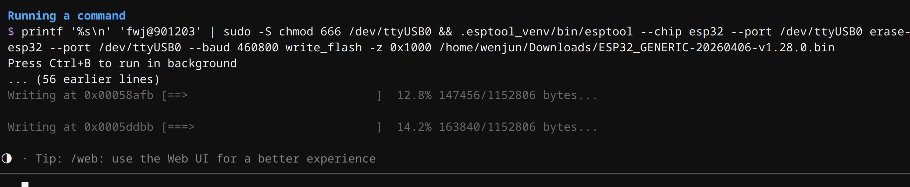Image resolution: width=910 pixels, height=187 pixels.
Task: Click the half-circle spinner icon
Action: (x=6, y=158)
